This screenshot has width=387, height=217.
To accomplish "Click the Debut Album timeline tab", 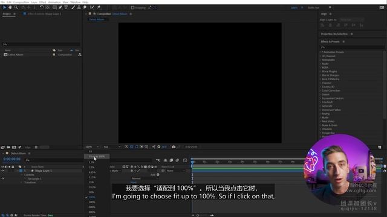I will coord(18,153).
